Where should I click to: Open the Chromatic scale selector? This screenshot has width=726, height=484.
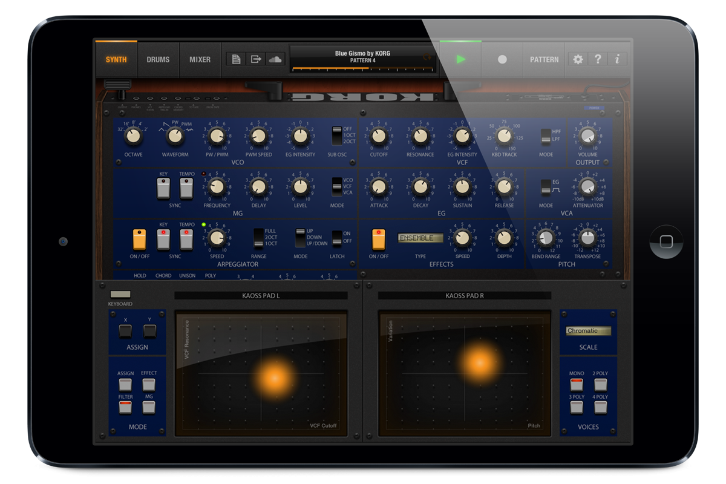[x=588, y=331]
